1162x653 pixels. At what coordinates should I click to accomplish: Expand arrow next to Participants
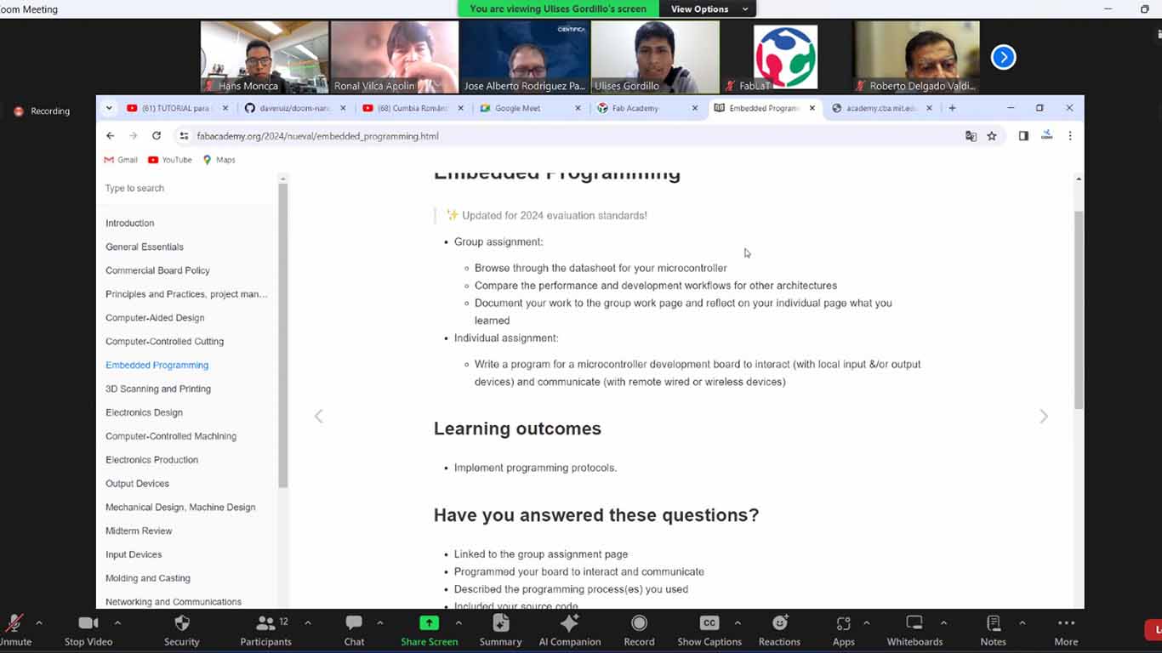point(307,623)
